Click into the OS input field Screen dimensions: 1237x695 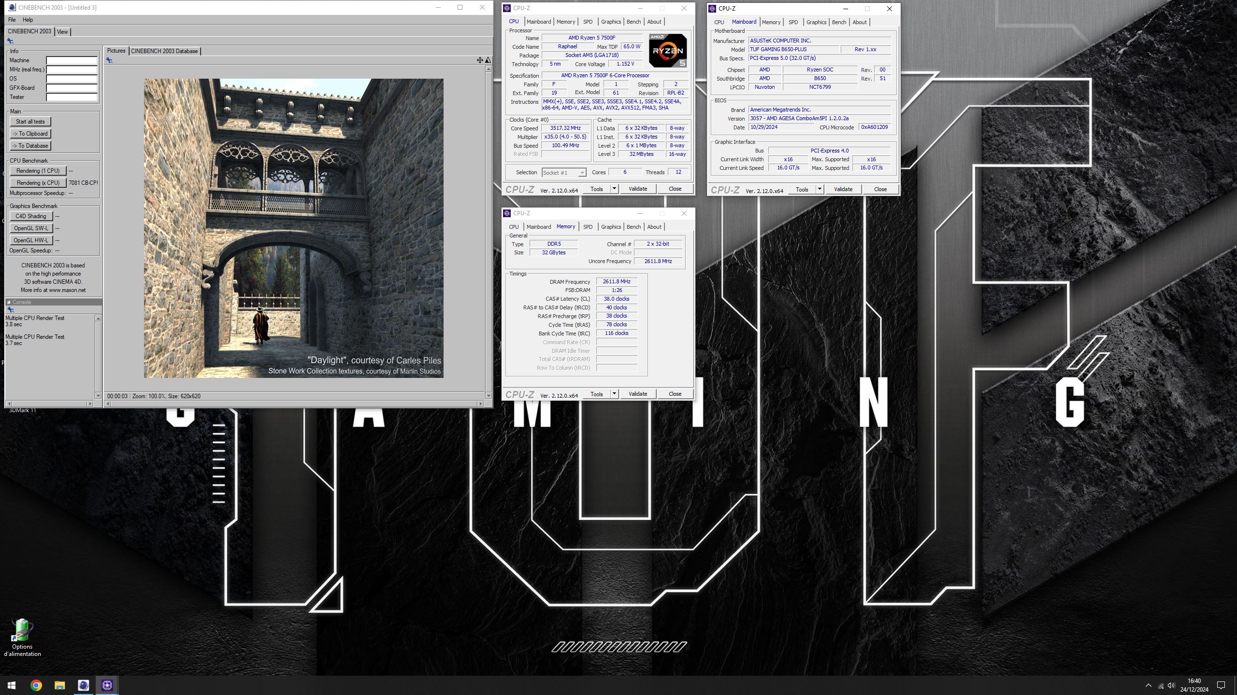[72, 79]
